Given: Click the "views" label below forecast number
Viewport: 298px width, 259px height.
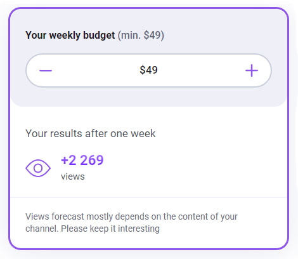Looking at the screenshot, I should (73, 176).
